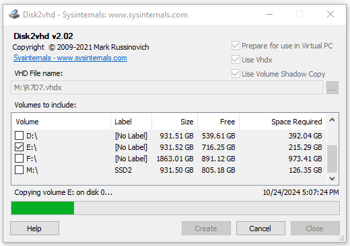
Task: Click the scroll up arrow in volumes list
Action: coord(332,120)
